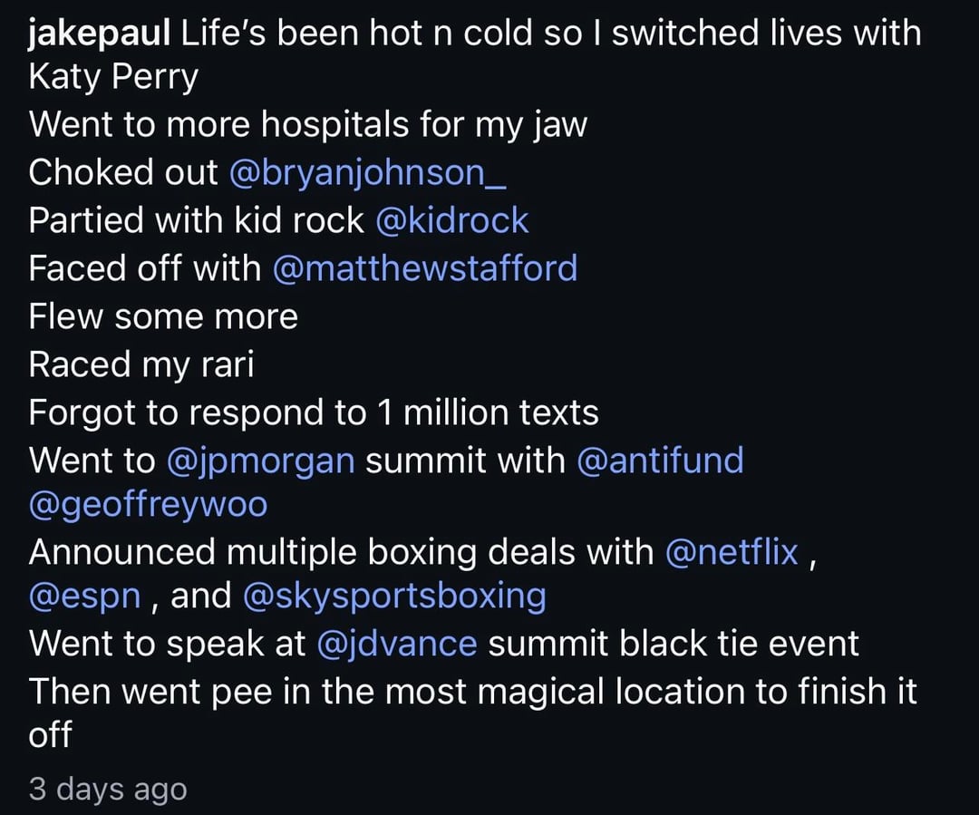Tap the @espn mention link

click(85, 597)
